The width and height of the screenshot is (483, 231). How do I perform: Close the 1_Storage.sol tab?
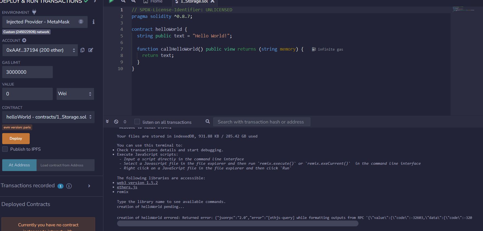click(x=212, y=1)
